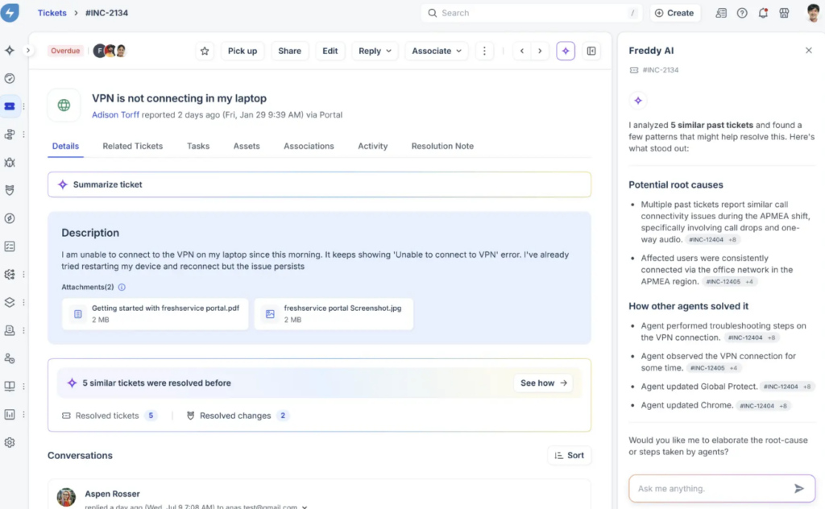The height and width of the screenshot is (509, 825).
Task: Switch to Related Tickets tab
Action: (133, 147)
